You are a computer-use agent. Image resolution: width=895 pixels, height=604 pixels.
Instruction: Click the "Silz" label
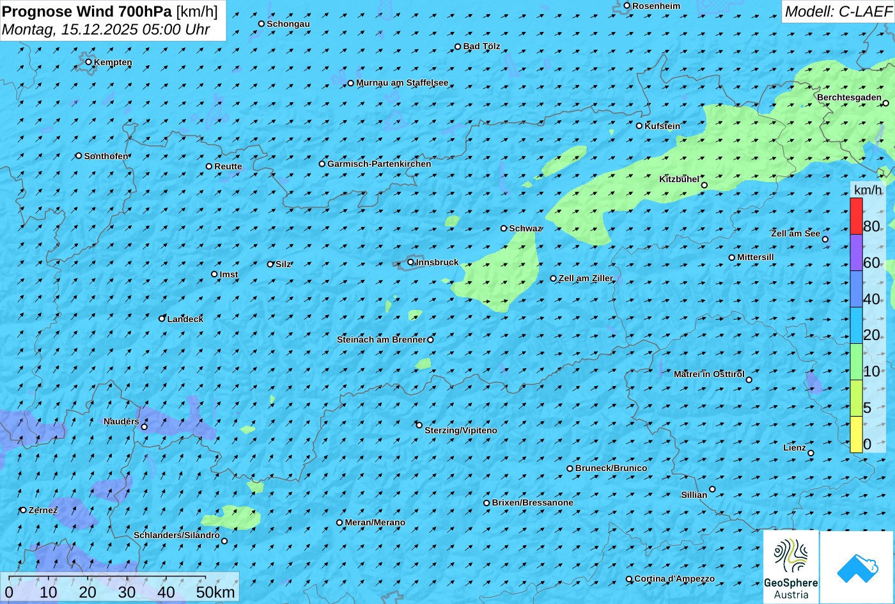click(283, 264)
